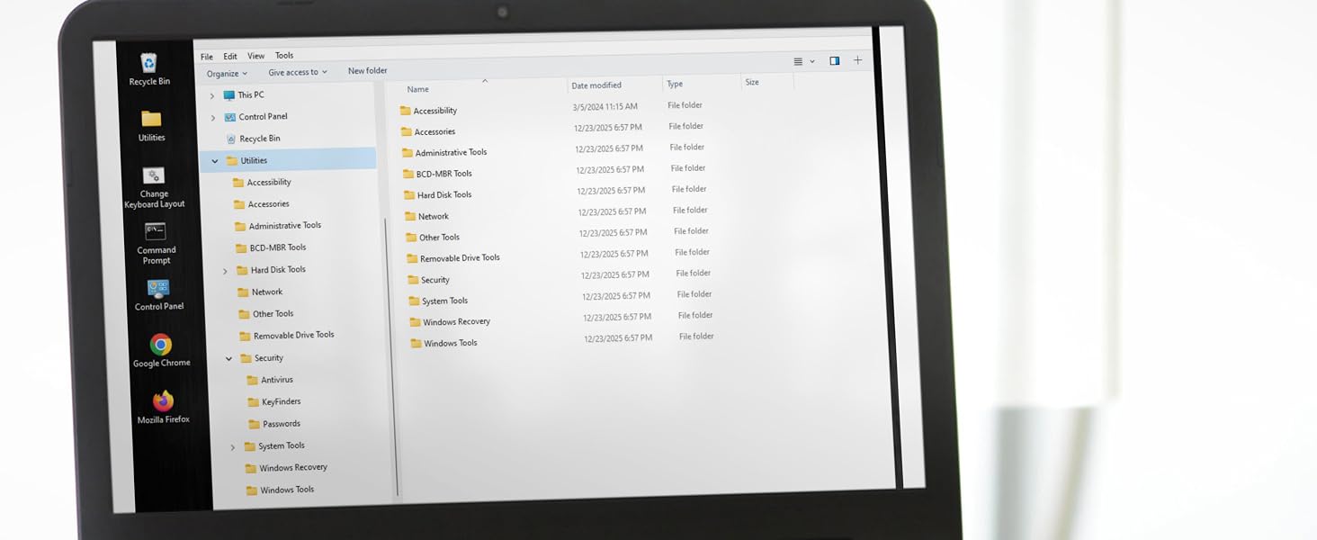Open the Recycle Bin desktop icon

(x=148, y=68)
